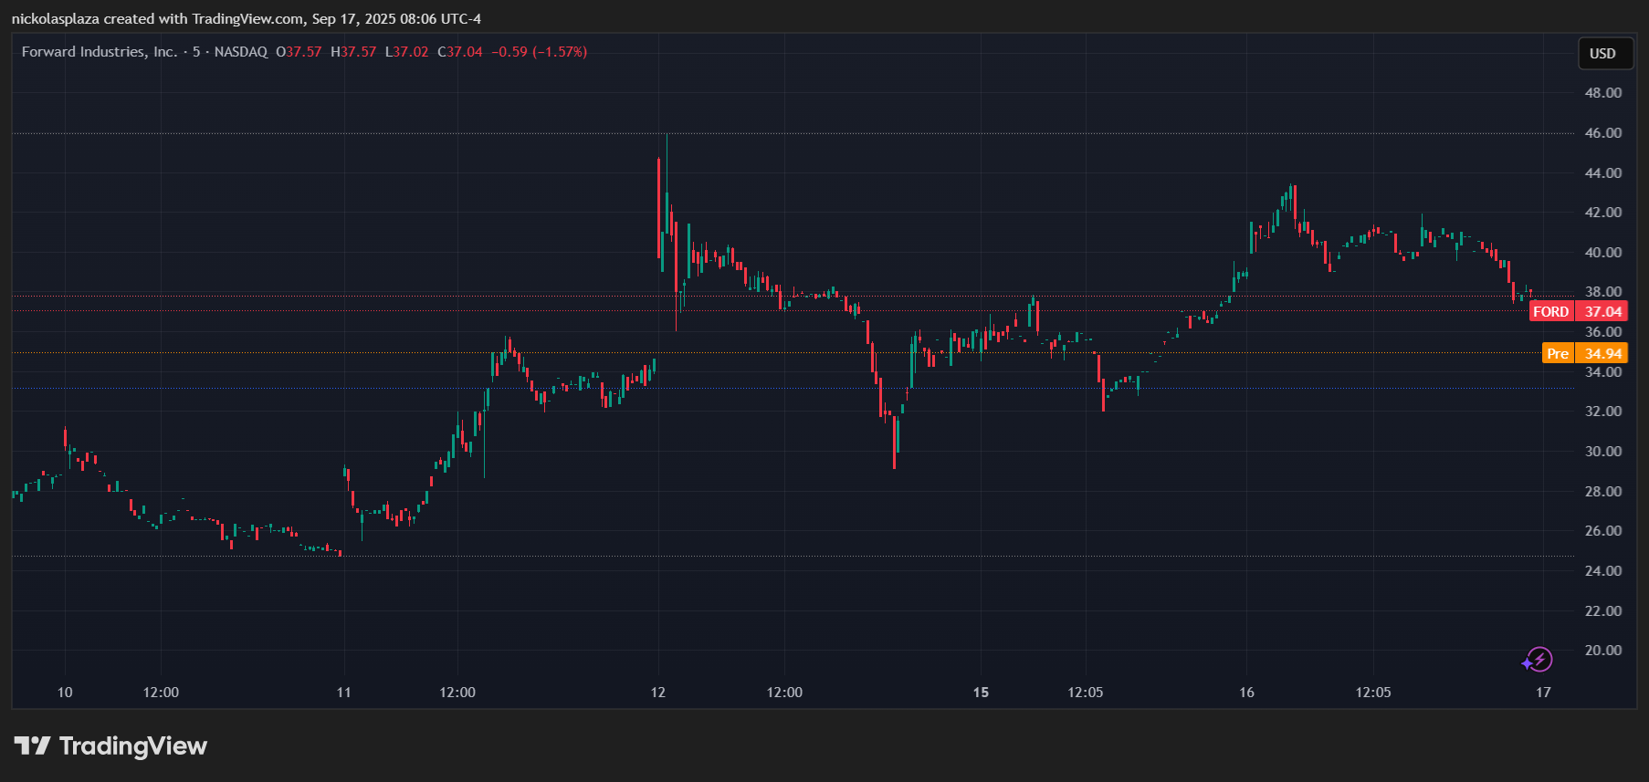Click the Forward Industries, Inc. symbol title
Image resolution: width=1649 pixels, height=782 pixels.
(x=100, y=52)
